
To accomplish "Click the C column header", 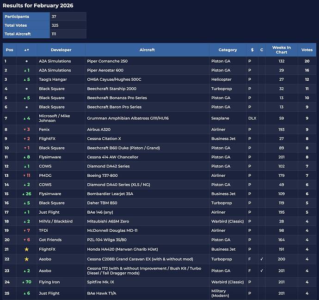I will pyautogui.click(x=262, y=50).
